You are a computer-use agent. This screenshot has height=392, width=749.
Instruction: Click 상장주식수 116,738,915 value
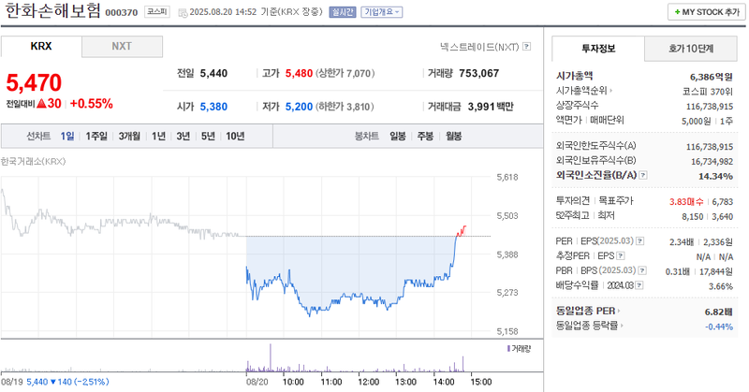pos(710,107)
